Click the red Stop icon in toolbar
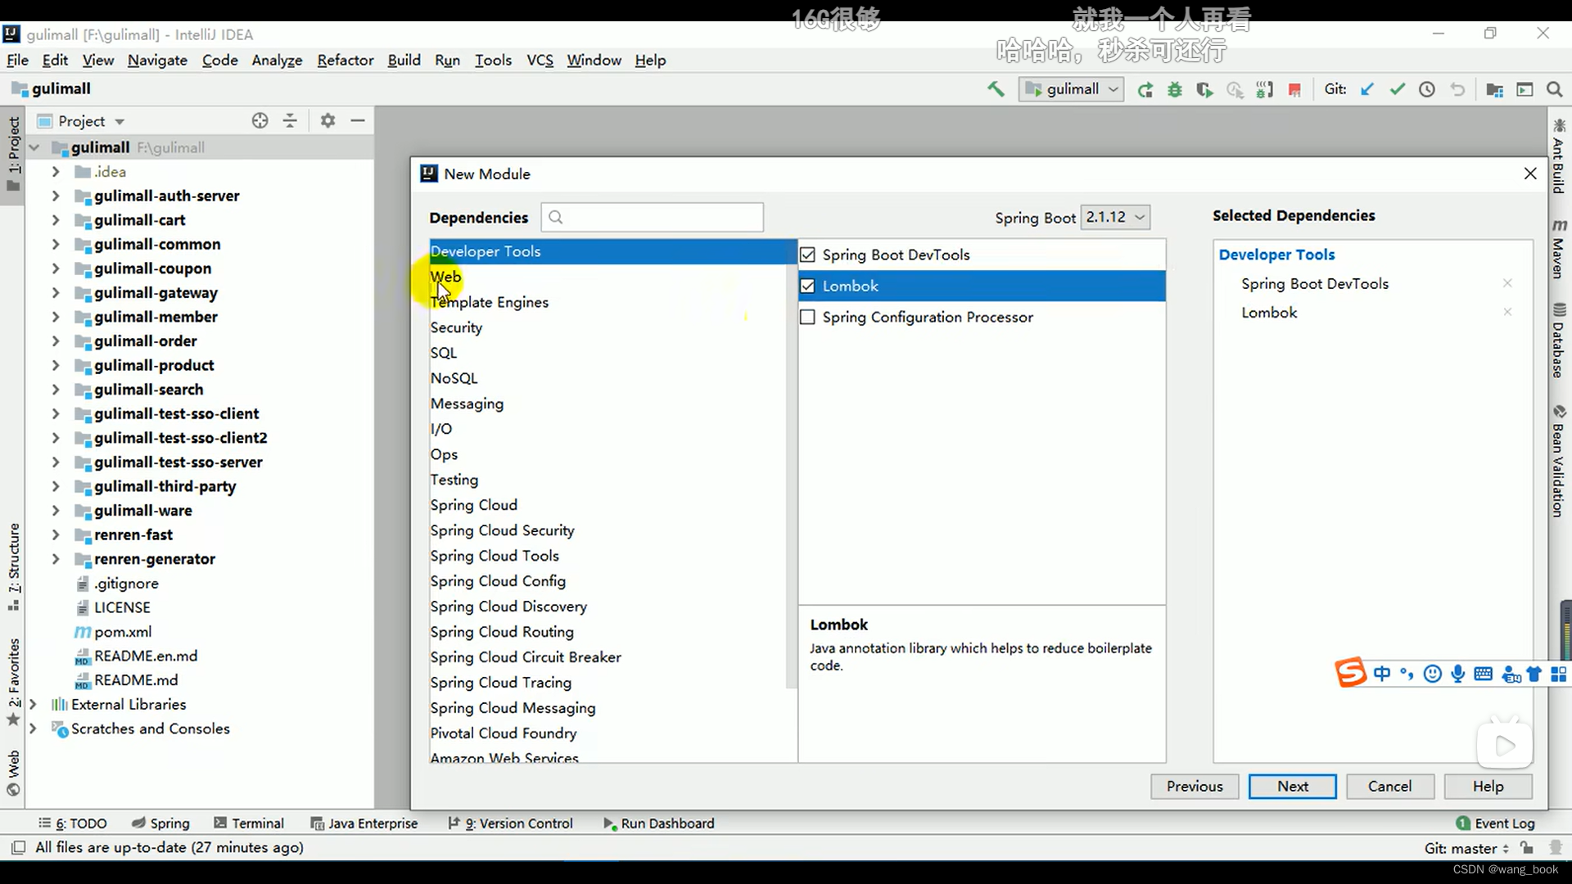This screenshot has width=1572, height=884. pyautogui.click(x=1294, y=90)
